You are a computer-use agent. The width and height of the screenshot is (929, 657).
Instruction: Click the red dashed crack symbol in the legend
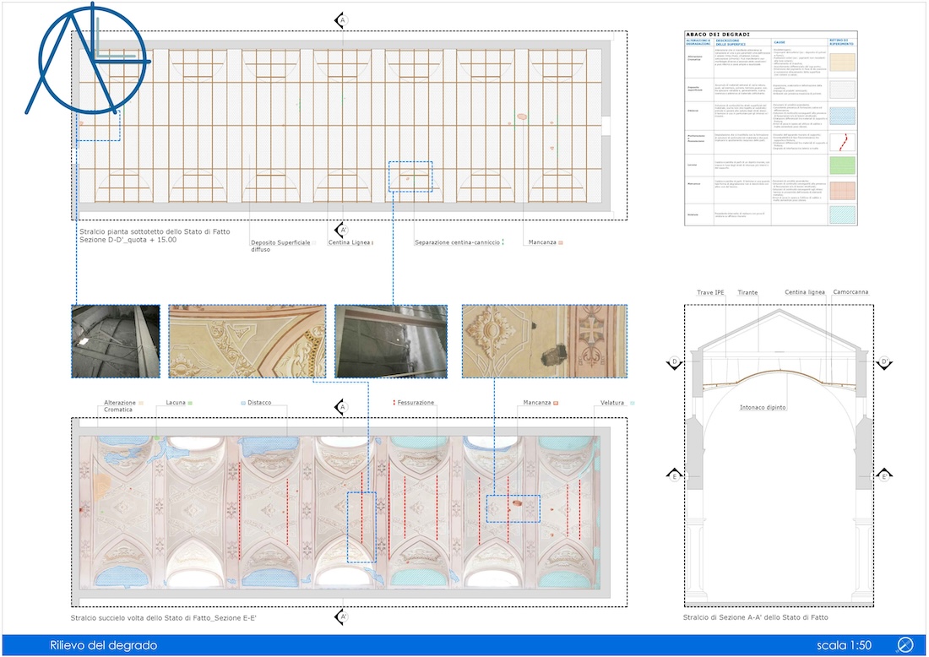tap(841, 140)
